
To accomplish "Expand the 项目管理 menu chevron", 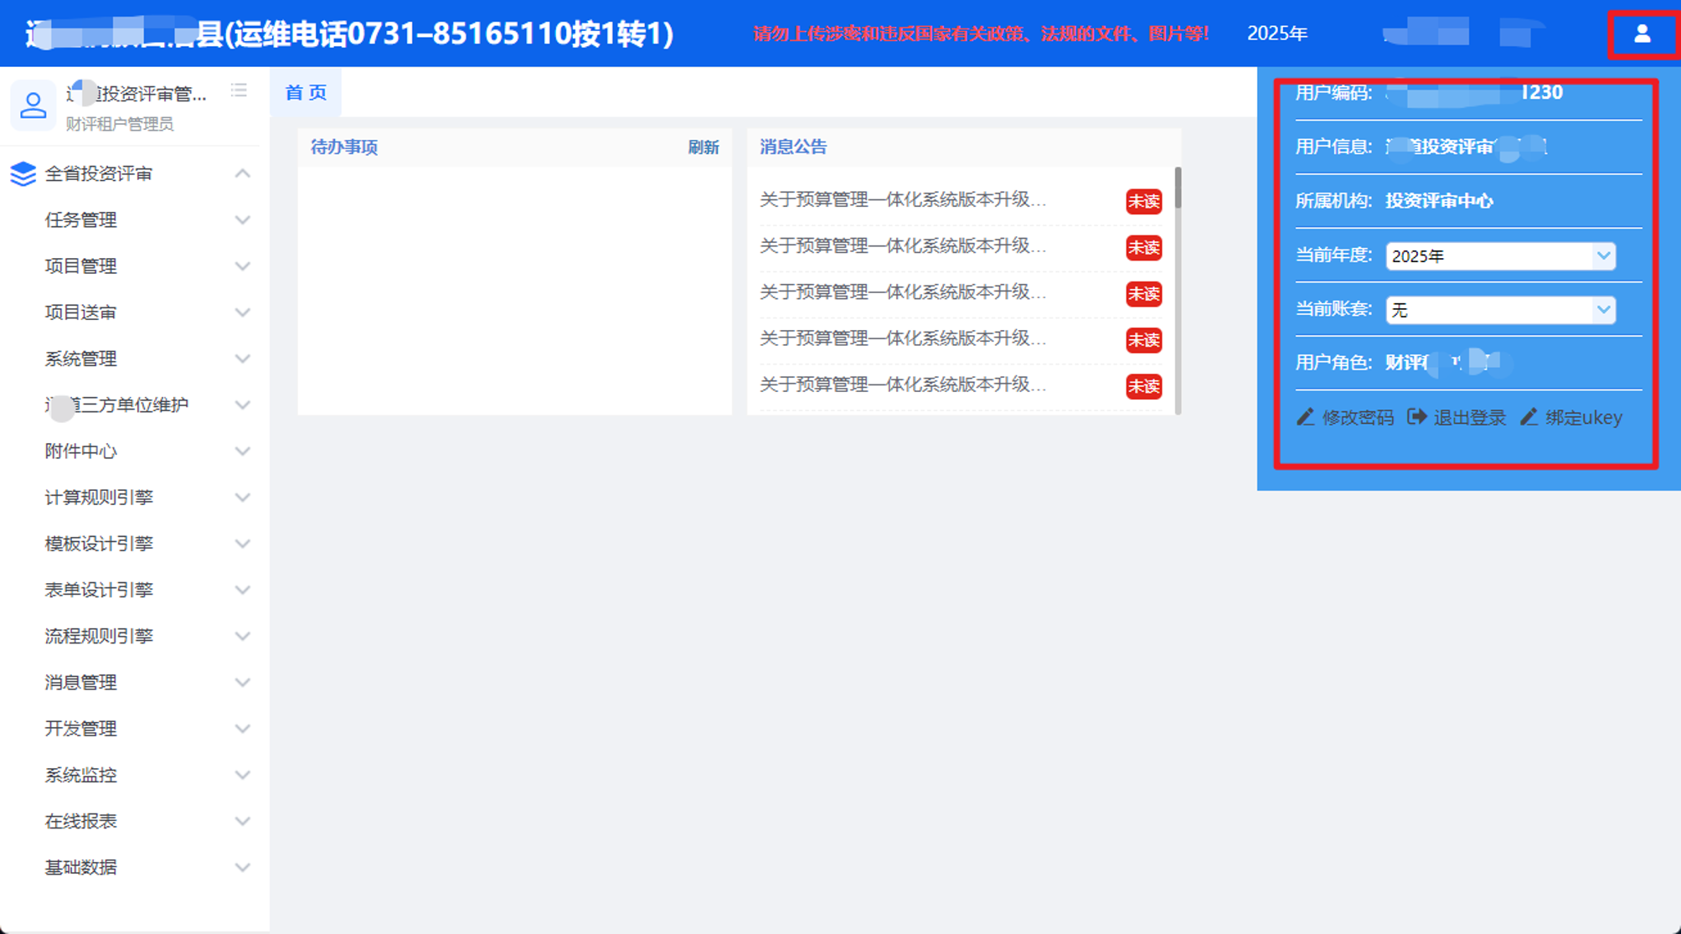I will point(243,266).
